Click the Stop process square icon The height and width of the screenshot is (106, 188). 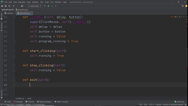point(56,6)
